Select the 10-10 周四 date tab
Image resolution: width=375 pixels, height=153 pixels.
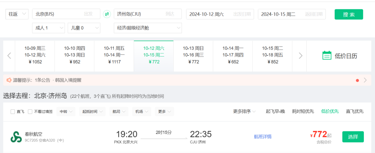coord(75,56)
